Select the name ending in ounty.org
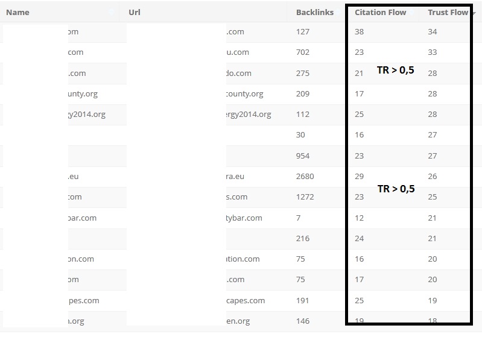Viewport: 482px width, 337px height. [83, 94]
